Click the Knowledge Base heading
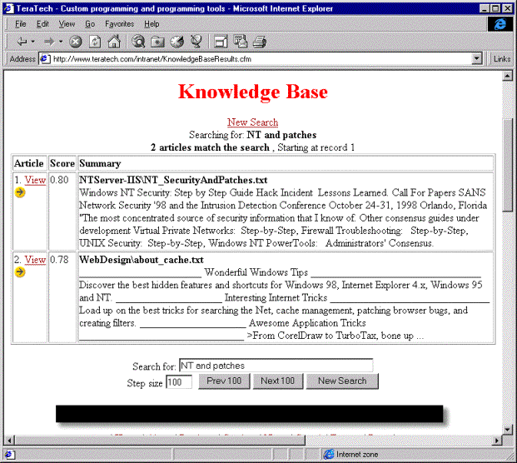Image resolution: width=517 pixels, height=463 pixels. [x=253, y=92]
